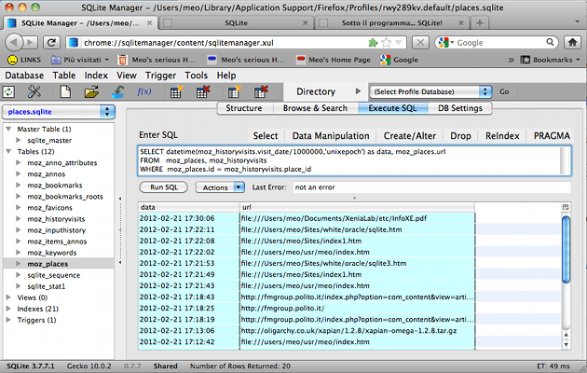Close the SQLite Manager browser tab

[149, 22]
